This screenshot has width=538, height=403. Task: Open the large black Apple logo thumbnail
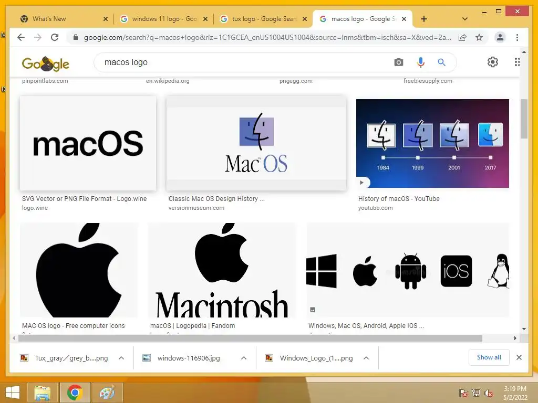(79, 270)
